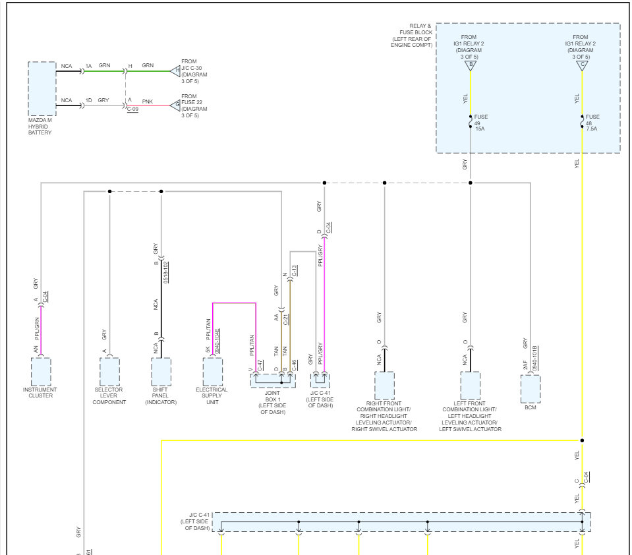The height and width of the screenshot is (555, 632).
Task: Click the PNK wire color label
Action: point(148,102)
